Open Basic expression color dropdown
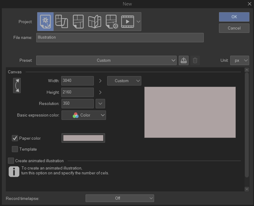The image size is (254, 206). click(83, 115)
